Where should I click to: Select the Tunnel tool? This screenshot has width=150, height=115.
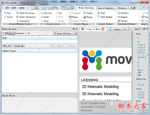(x=122, y=17)
